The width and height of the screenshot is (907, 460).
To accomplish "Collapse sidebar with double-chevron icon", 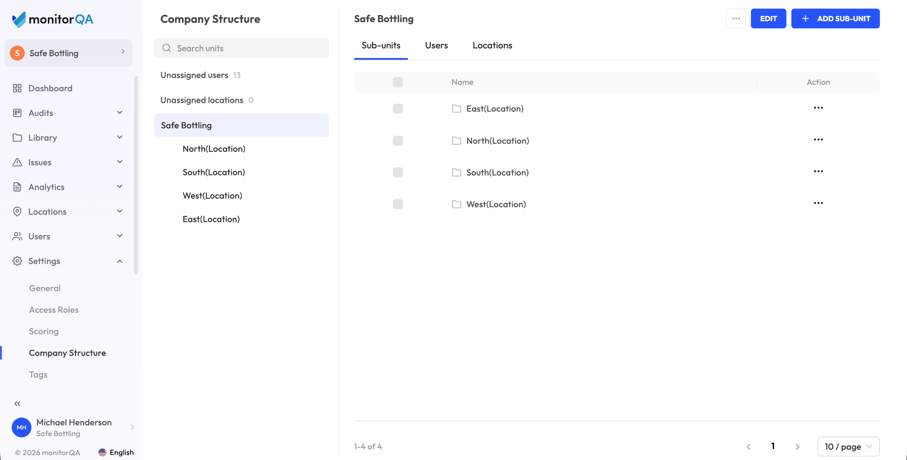I will pyautogui.click(x=17, y=404).
